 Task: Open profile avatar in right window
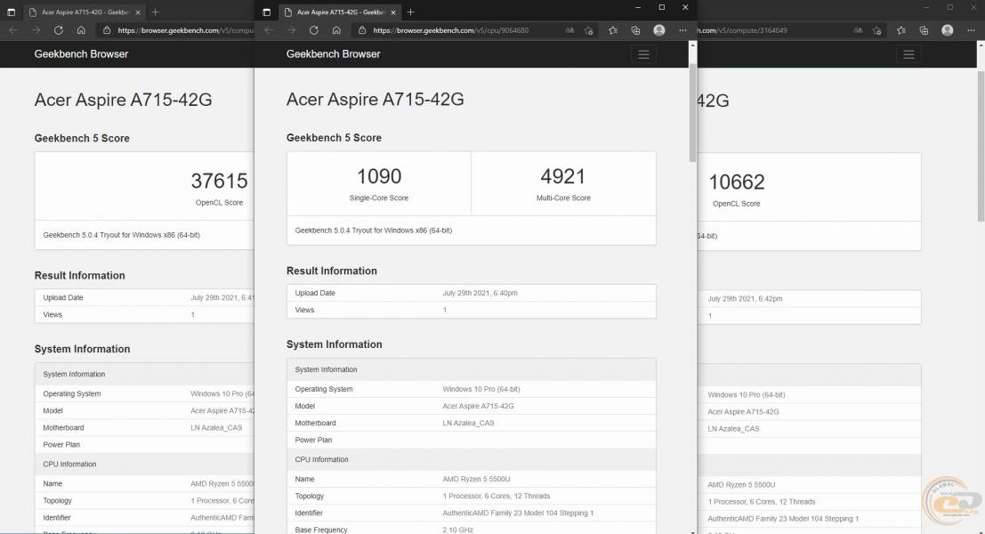click(948, 30)
